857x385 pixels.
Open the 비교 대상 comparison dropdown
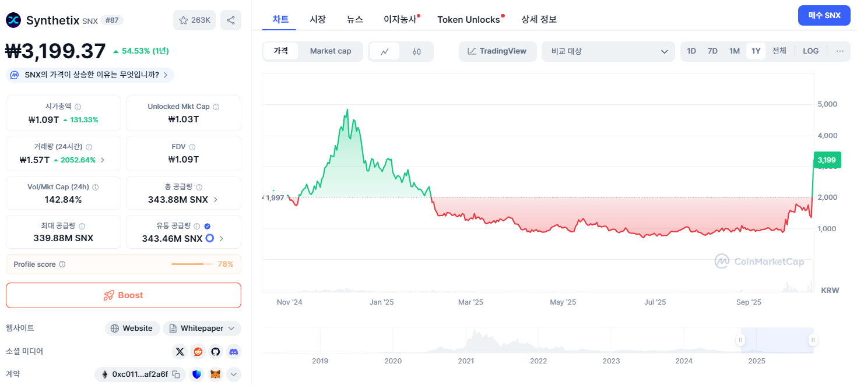pos(607,51)
